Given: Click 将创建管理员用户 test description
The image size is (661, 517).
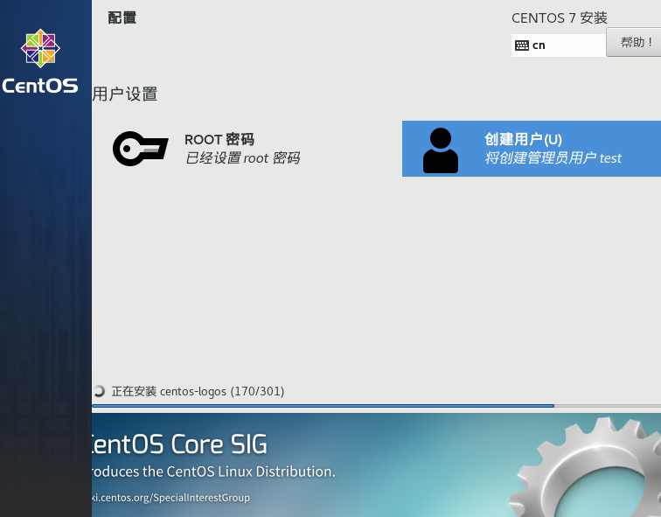Looking at the screenshot, I should click(x=553, y=158).
